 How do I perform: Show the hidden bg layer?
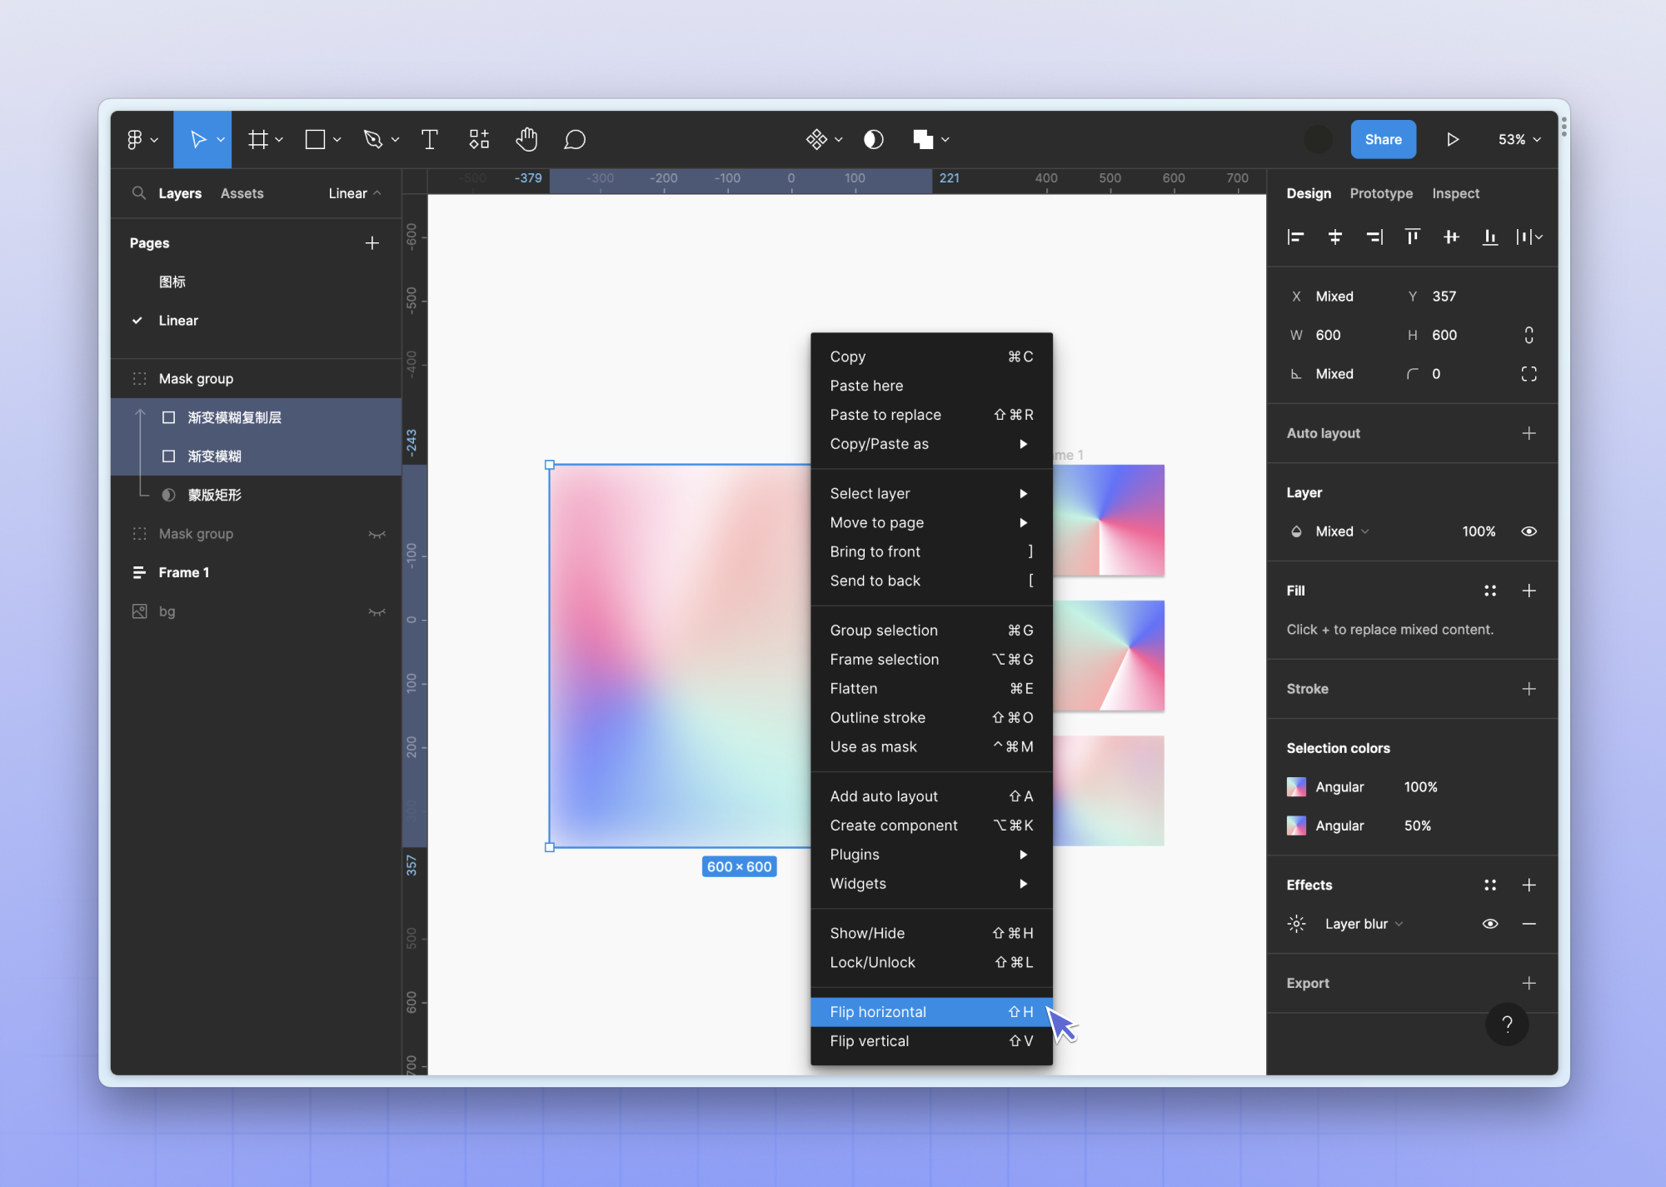pyautogui.click(x=377, y=611)
